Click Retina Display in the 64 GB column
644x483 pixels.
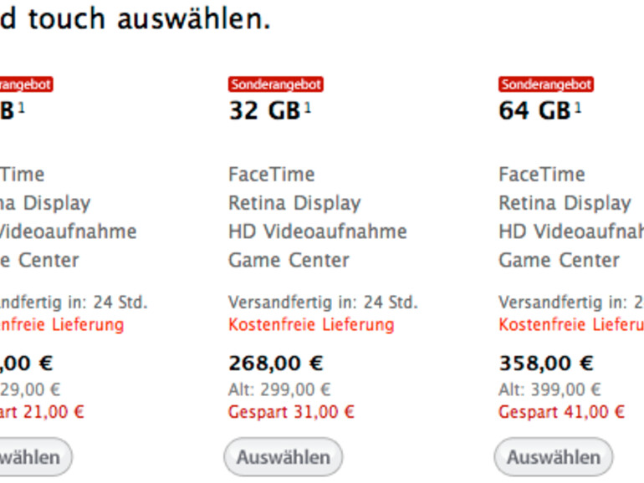click(565, 203)
